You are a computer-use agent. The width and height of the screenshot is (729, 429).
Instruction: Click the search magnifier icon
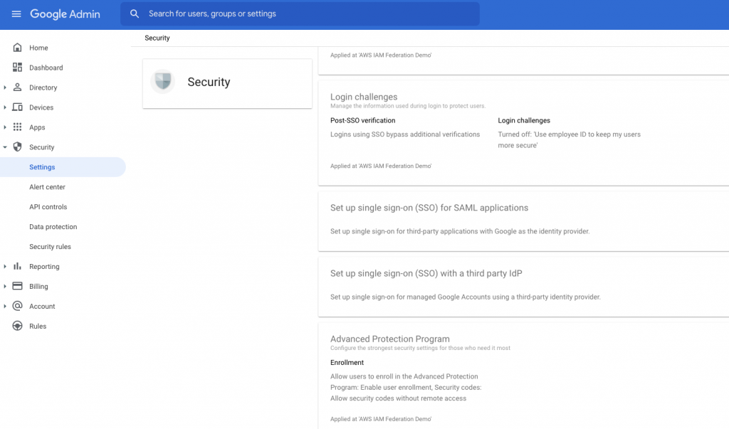pyautogui.click(x=135, y=14)
